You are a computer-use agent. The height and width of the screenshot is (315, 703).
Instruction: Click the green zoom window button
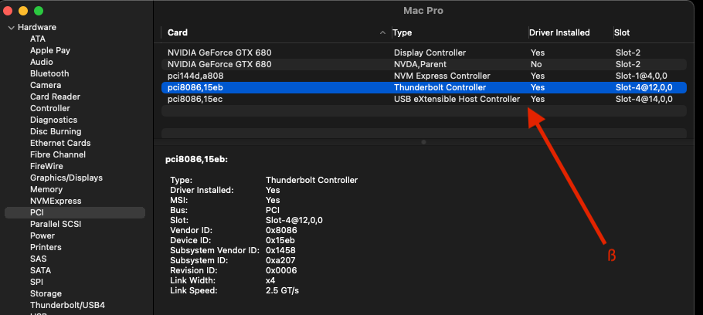[x=39, y=12]
